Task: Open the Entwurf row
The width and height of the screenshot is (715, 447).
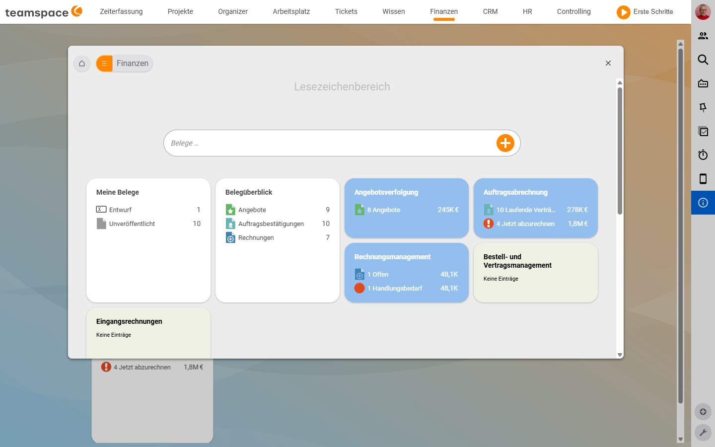Action: click(148, 210)
